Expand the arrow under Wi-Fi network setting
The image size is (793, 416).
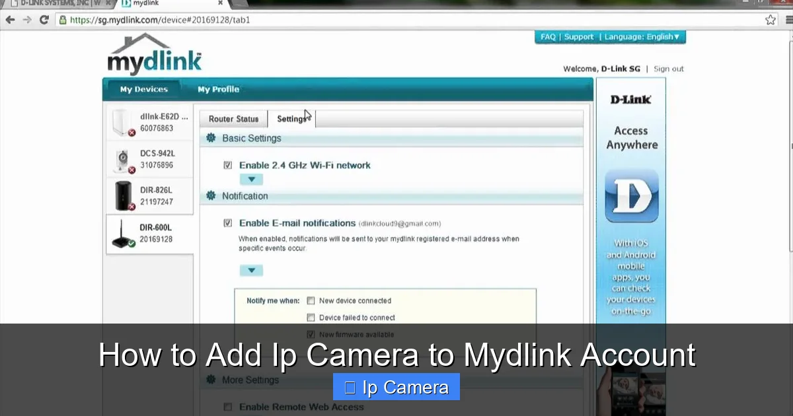click(x=251, y=179)
